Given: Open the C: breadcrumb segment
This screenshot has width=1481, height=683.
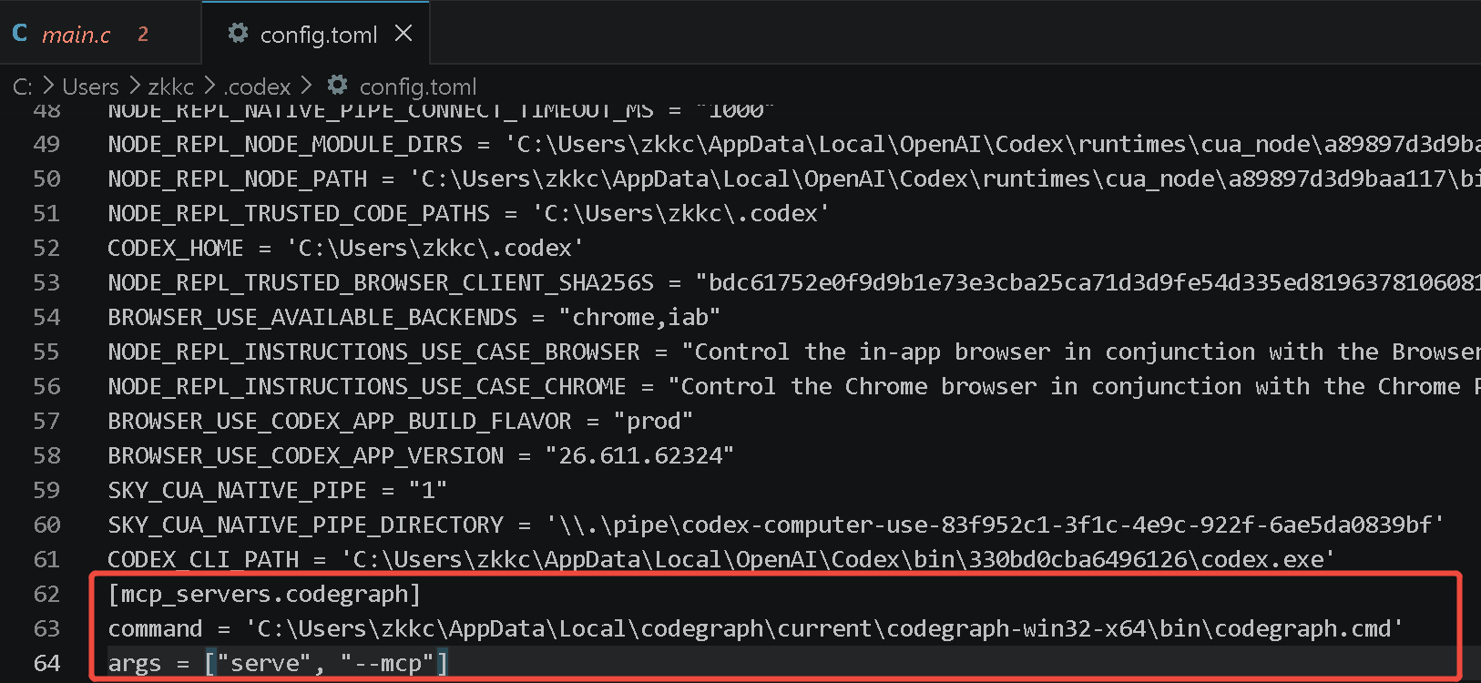Looking at the screenshot, I should (23, 87).
